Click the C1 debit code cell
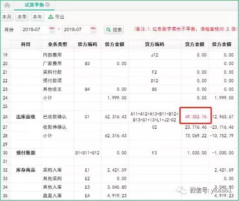Viewport: 239px width, 201px height. point(87,117)
